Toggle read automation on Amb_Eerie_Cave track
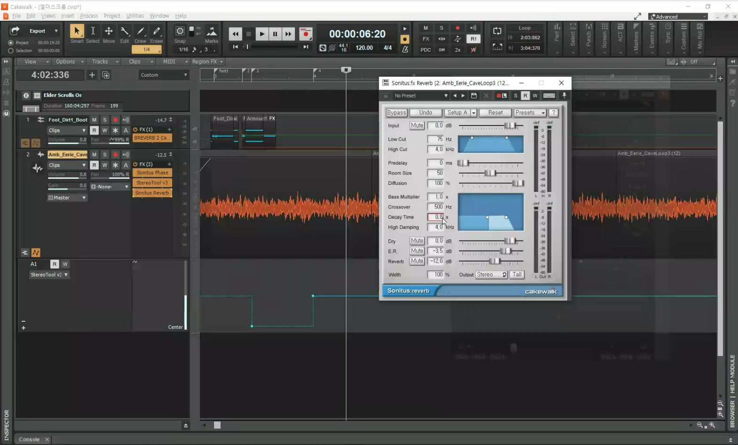 [94, 165]
